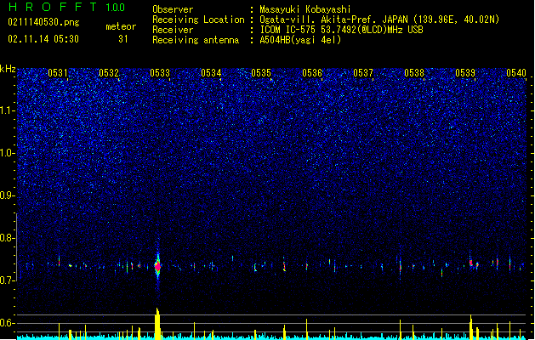Click the HROFFT 1.0.0 title text
Screen dimensions: 535x340
click(66, 7)
